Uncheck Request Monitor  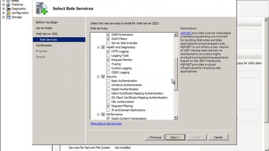click(x=108, y=60)
